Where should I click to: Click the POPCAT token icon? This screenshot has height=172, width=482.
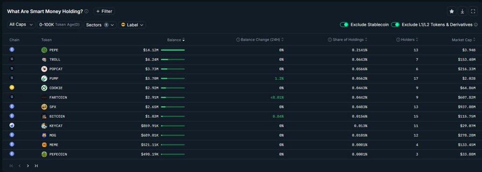[x=44, y=69]
